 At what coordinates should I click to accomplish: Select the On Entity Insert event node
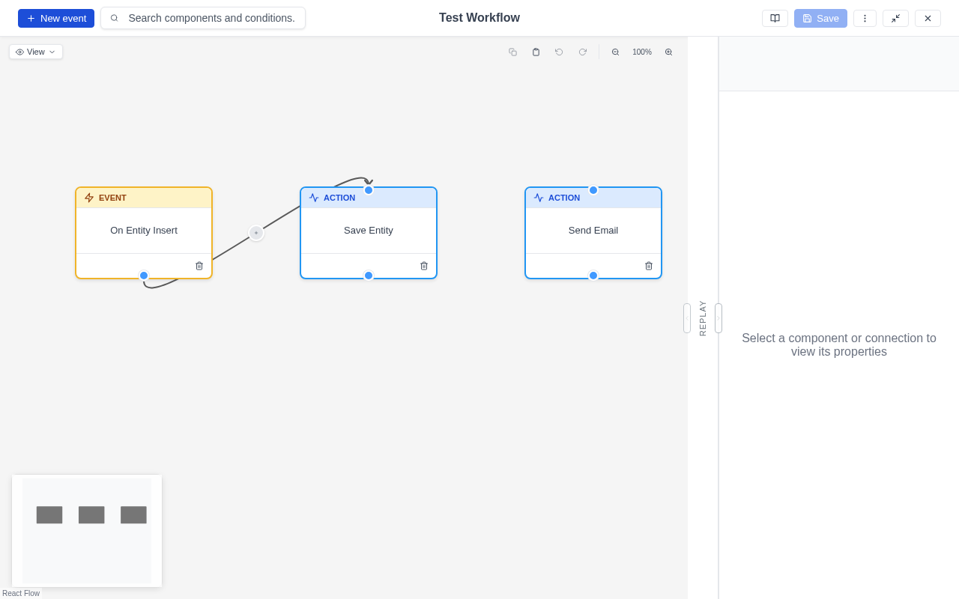click(x=143, y=231)
